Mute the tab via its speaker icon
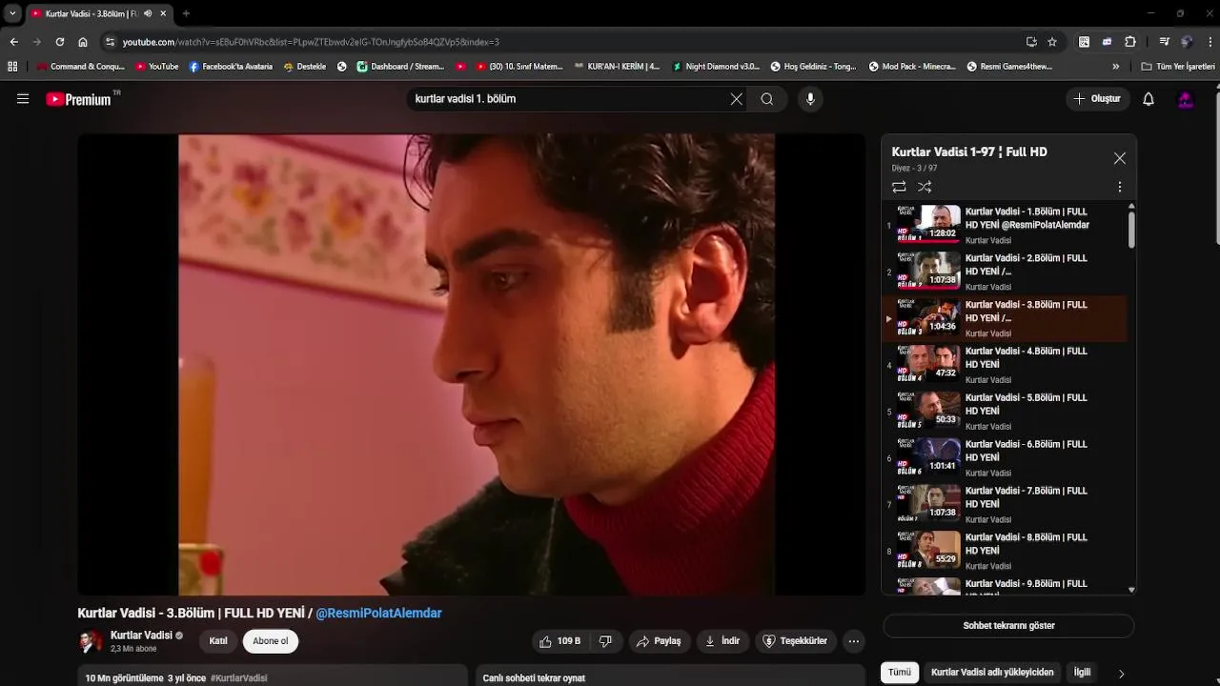 (x=148, y=13)
